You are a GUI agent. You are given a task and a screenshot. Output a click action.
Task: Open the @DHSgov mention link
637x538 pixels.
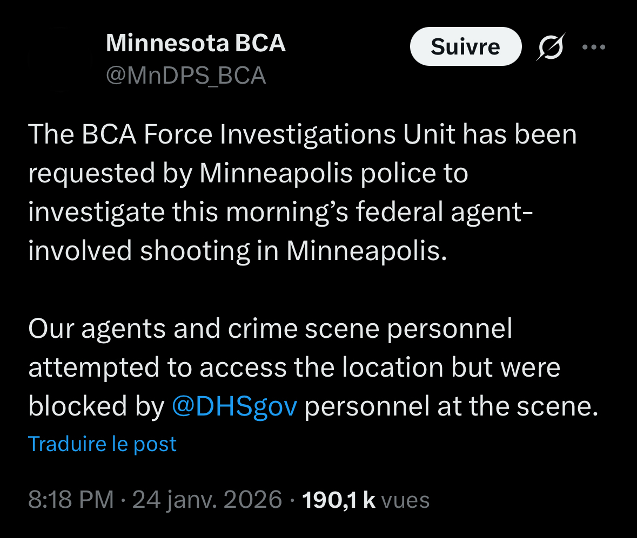click(x=234, y=406)
